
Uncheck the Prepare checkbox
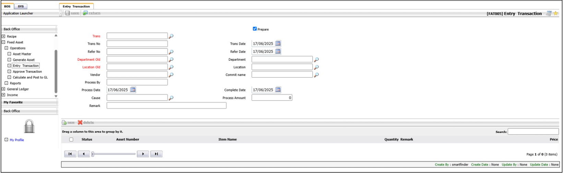(x=255, y=29)
